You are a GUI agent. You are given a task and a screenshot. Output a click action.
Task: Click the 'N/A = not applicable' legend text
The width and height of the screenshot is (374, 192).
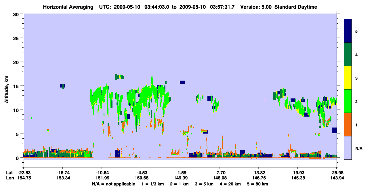113,184
